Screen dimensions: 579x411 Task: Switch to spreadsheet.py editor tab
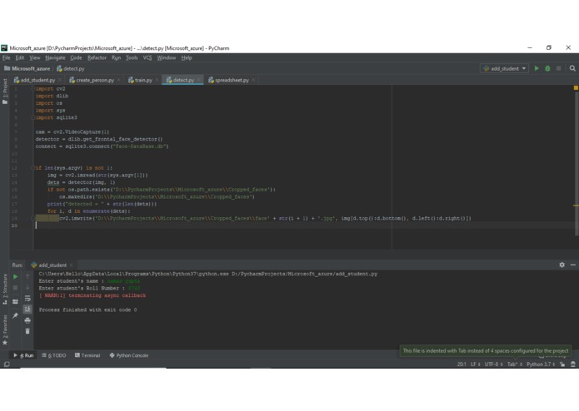pyautogui.click(x=232, y=80)
